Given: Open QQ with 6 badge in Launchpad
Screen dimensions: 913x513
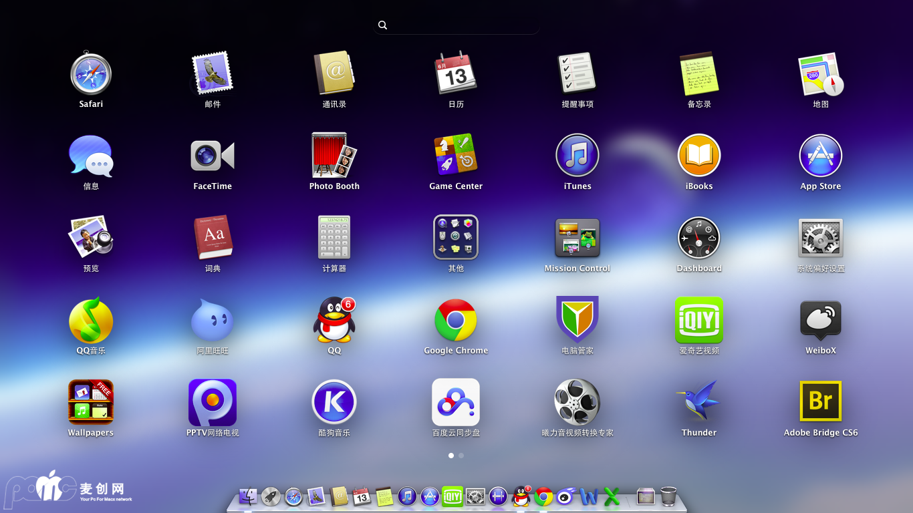Looking at the screenshot, I should 334,320.
